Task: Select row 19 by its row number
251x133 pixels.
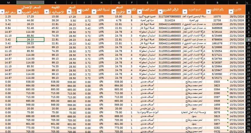Action: click(x=248, y=82)
